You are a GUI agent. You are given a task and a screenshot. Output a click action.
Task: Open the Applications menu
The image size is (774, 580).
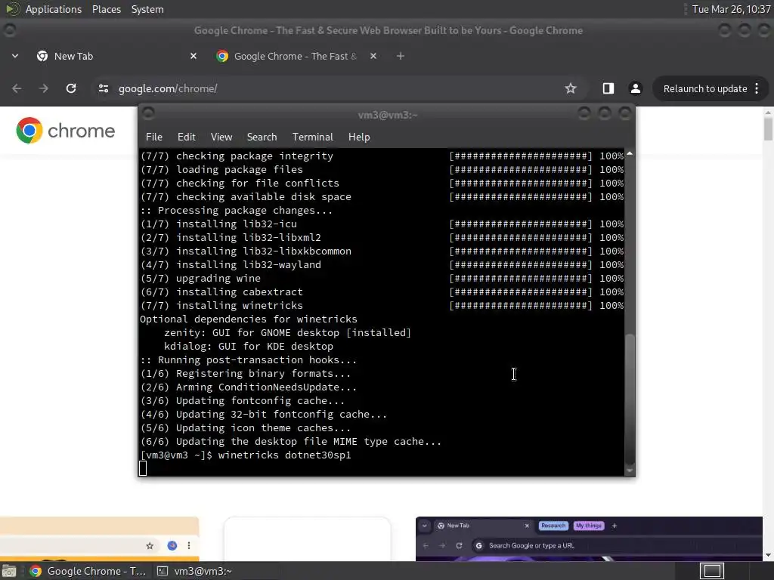click(54, 9)
